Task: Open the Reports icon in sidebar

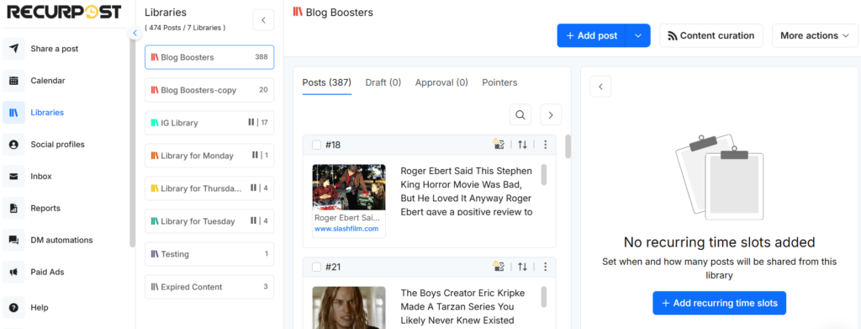Action: (13, 208)
